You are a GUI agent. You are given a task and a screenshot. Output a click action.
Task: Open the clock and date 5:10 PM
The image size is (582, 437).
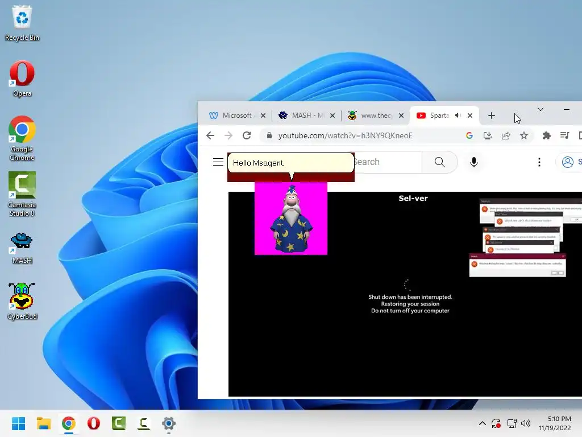coord(555,423)
